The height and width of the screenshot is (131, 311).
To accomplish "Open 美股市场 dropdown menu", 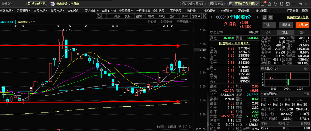I will (58, 11).
